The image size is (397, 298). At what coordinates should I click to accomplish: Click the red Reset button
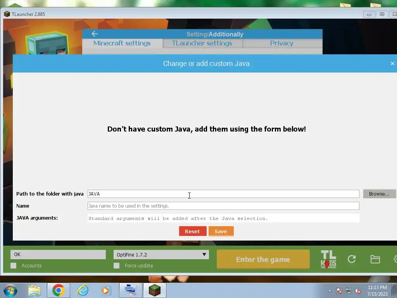pyautogui.click(x=192, y=231)
